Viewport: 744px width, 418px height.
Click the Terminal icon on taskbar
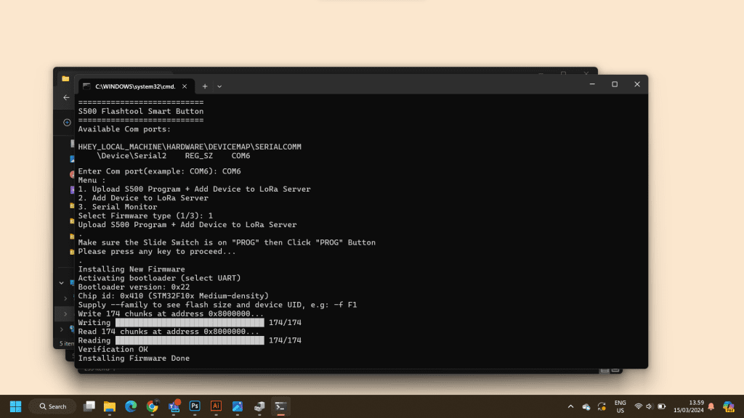(280, 406)
